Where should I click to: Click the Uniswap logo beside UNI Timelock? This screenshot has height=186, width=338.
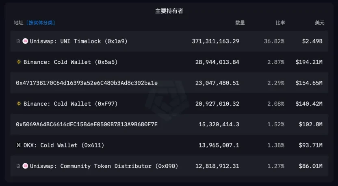pyautogui.click(x=25, y=41)
